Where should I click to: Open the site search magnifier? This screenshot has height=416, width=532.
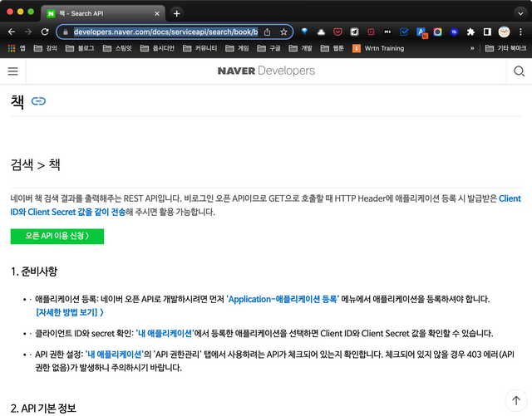pyautogui.click(x=519, y=71)
